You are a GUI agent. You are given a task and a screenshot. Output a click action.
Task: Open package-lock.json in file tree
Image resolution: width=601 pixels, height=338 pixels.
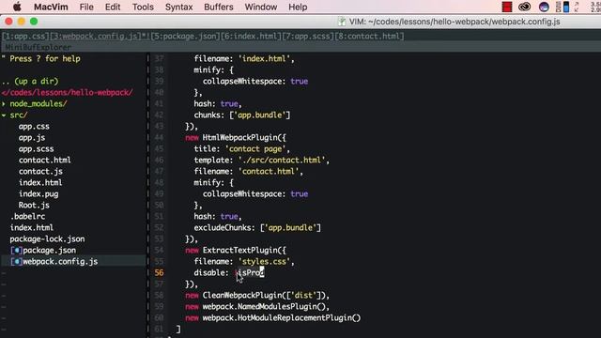(48, 239)
